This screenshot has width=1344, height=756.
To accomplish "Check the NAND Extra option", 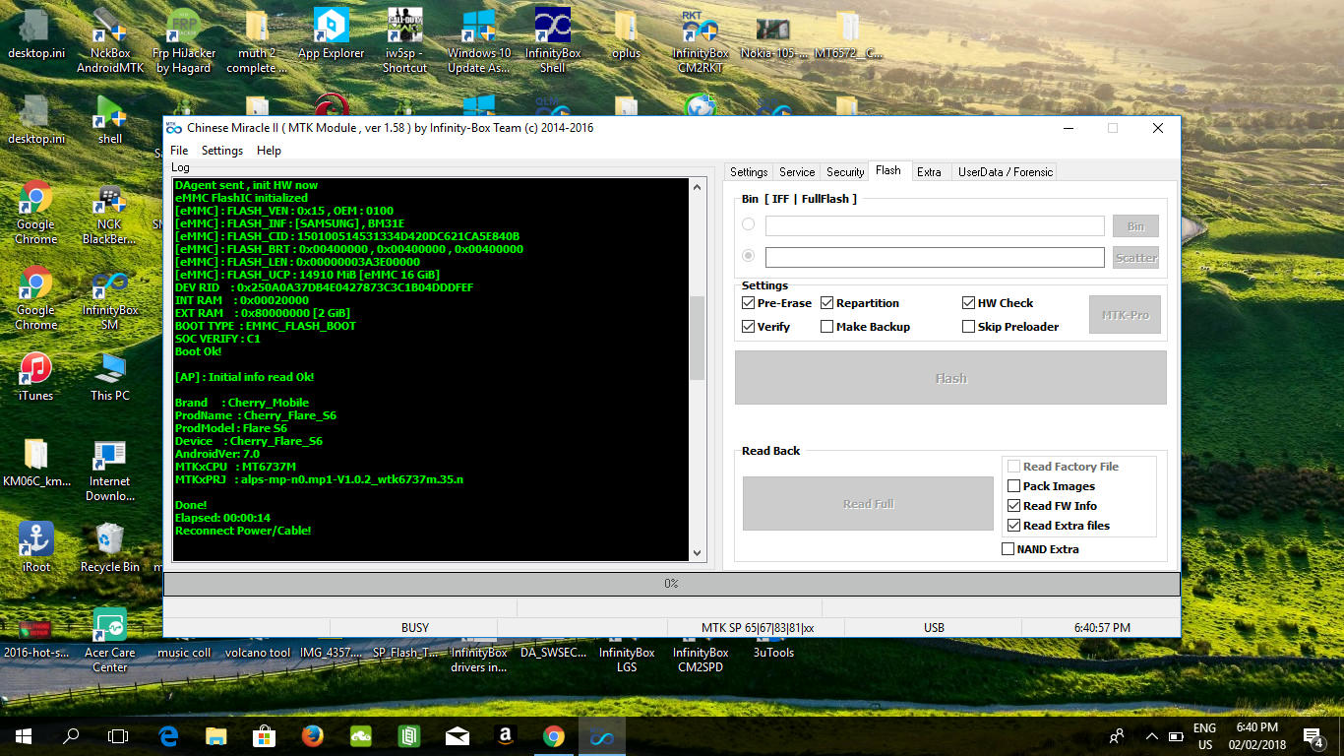I will coord(1008,549).
